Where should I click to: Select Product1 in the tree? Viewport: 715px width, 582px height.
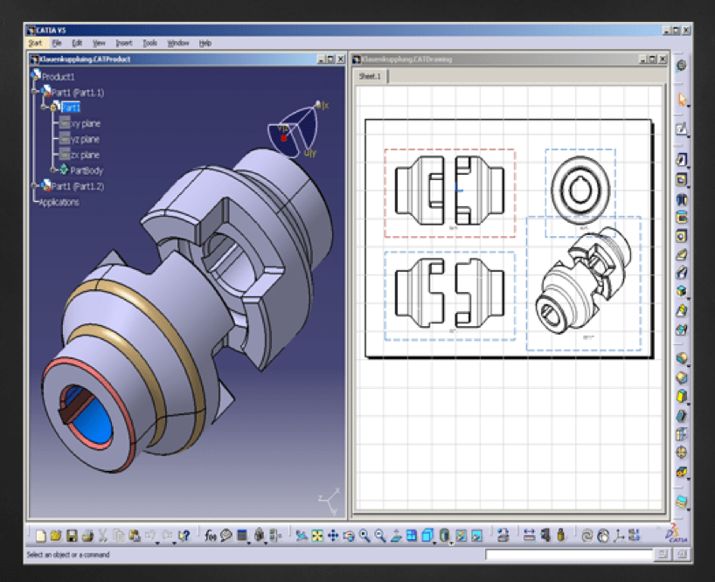[x=58, y=77]
